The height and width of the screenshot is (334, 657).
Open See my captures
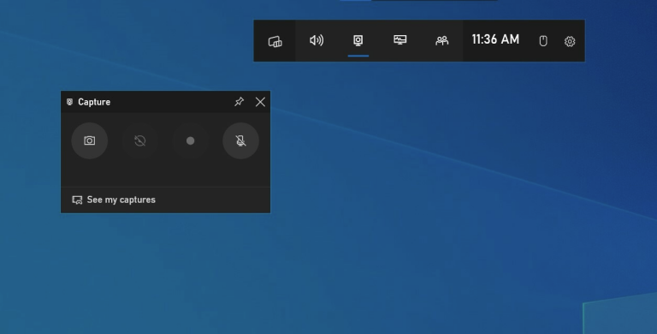[x=114, y=200]
